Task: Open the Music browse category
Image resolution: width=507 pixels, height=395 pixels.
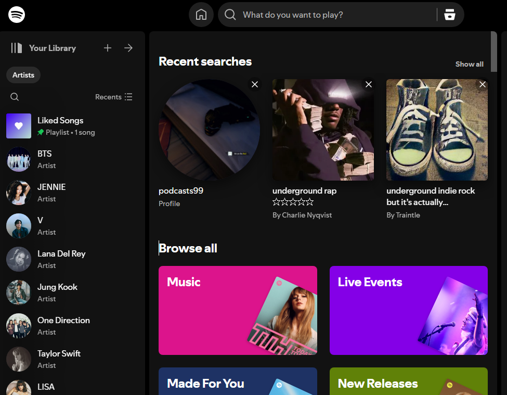Action: pyautogui.click(x=238, y=310)
